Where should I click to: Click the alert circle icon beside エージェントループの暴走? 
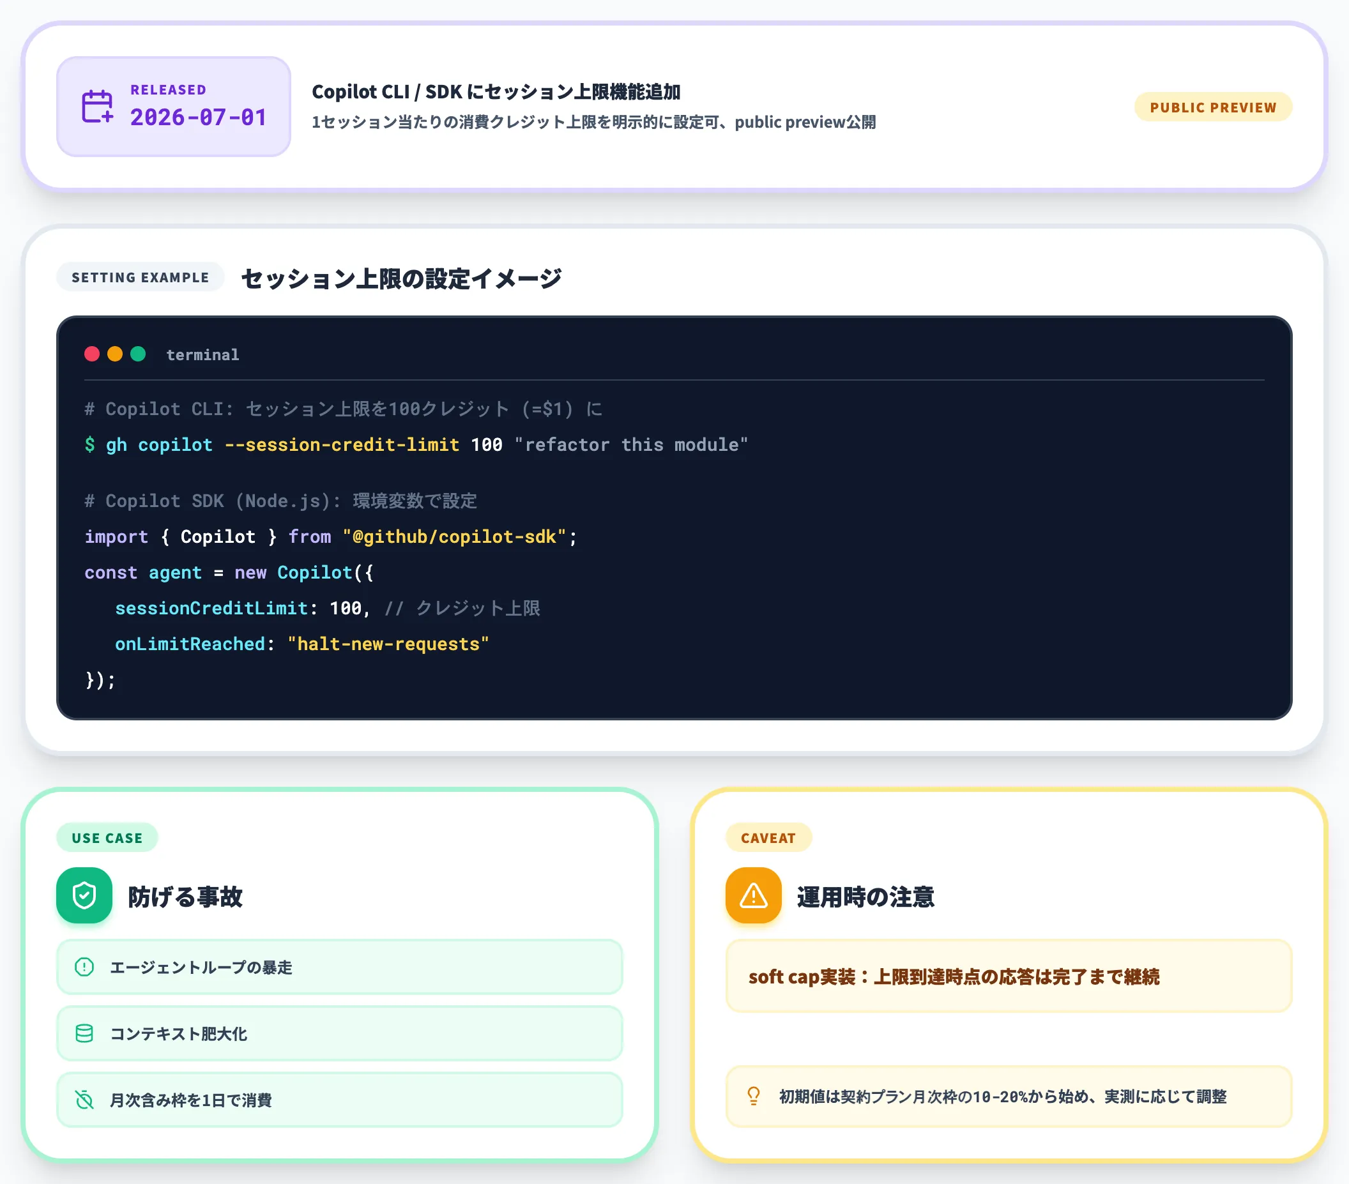click(84, 967)
